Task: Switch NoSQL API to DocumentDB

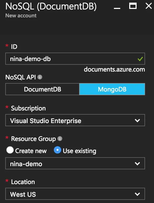Action: tap(42, 89)
